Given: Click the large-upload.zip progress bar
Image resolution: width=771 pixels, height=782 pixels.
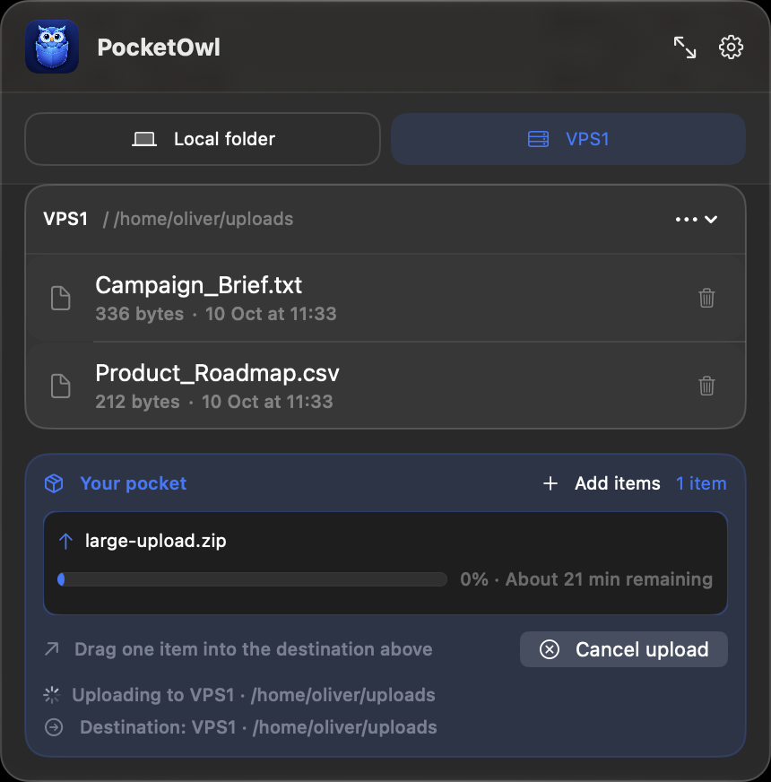Looking at the screenshot, I should tap(252, 579).
